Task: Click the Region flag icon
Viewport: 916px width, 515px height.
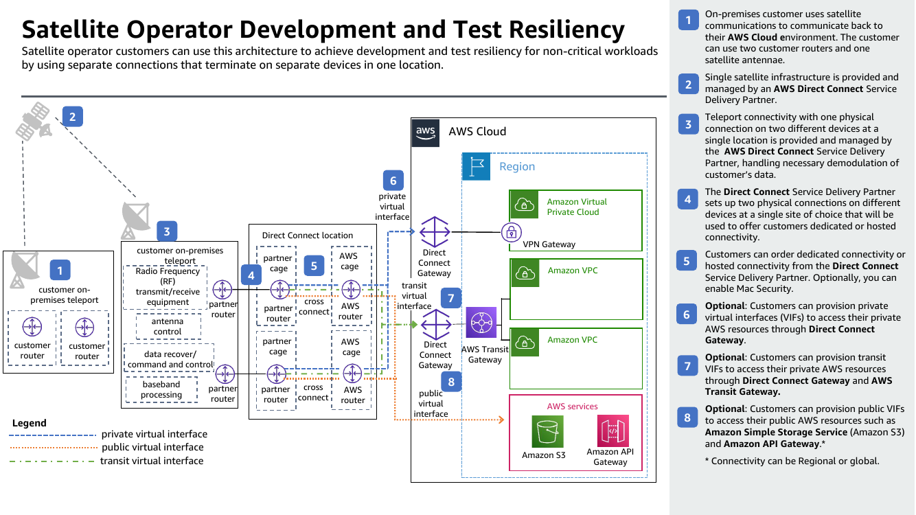Action: click(477, 167)
